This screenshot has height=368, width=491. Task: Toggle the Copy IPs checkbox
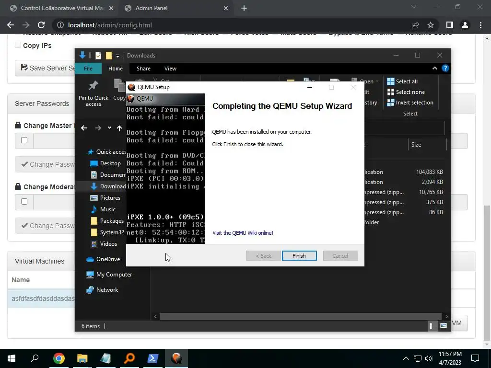pos(18,45)
